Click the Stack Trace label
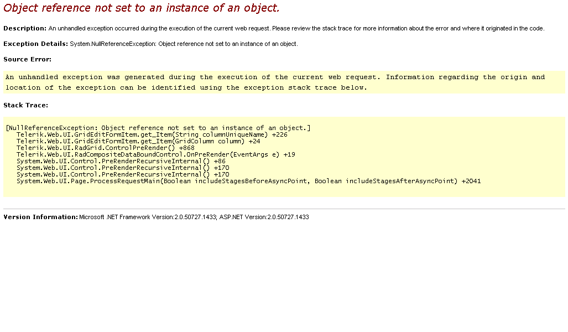 [x=26, y=106]
